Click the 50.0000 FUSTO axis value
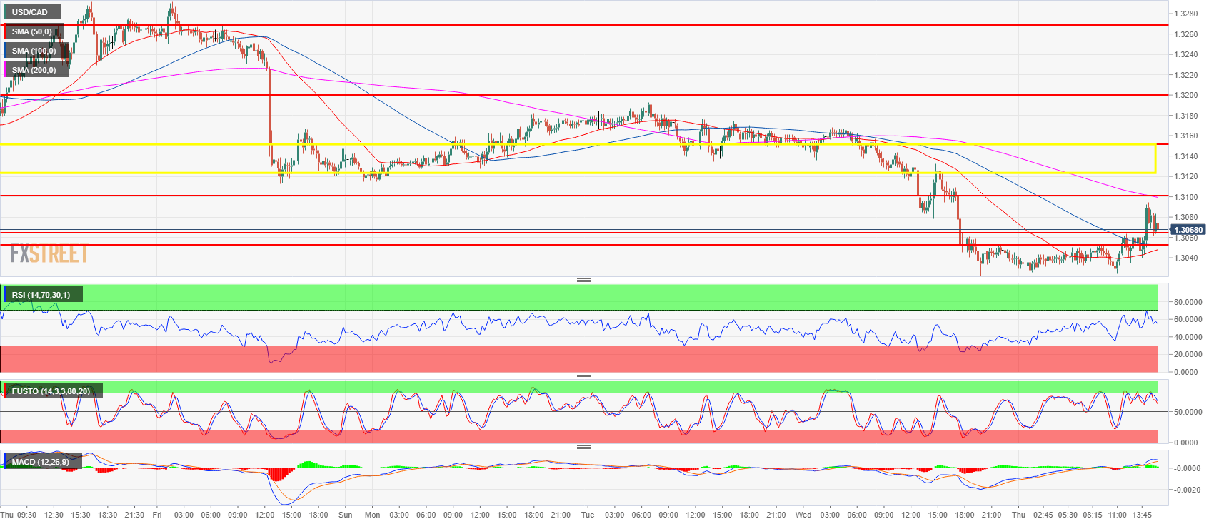This screenshot has height=524, width=1219. coord(1185,413)
